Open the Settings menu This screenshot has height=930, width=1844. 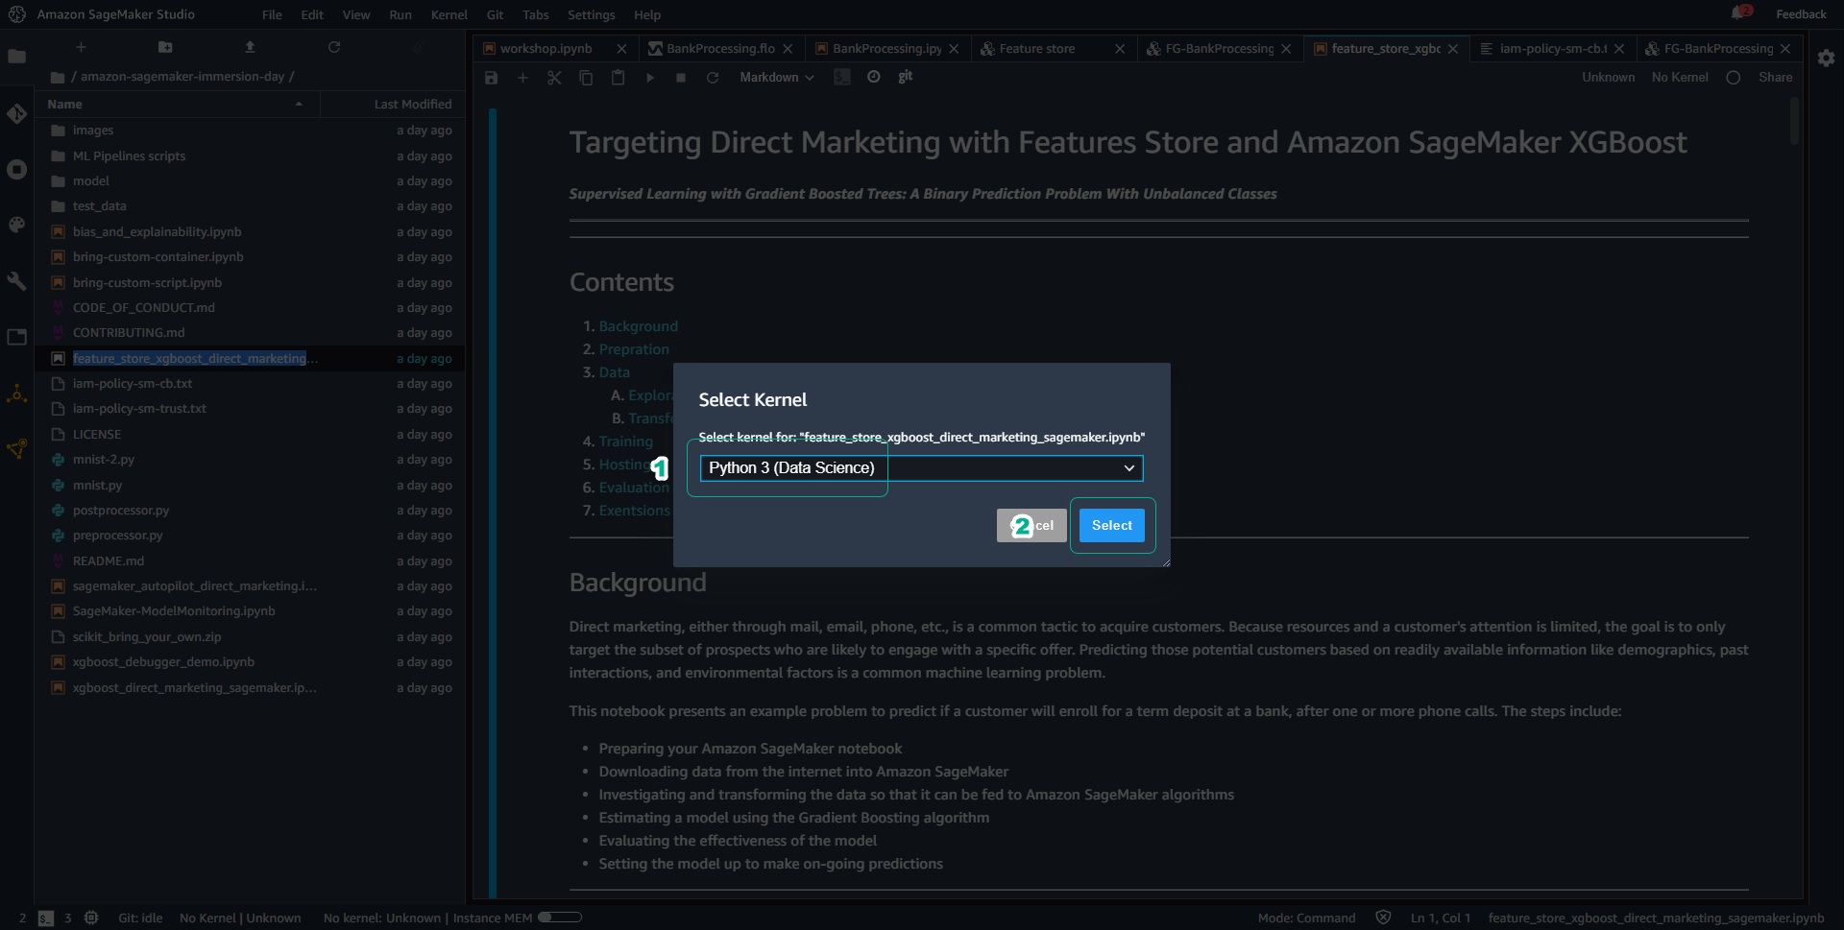click(x=591, y=15)
